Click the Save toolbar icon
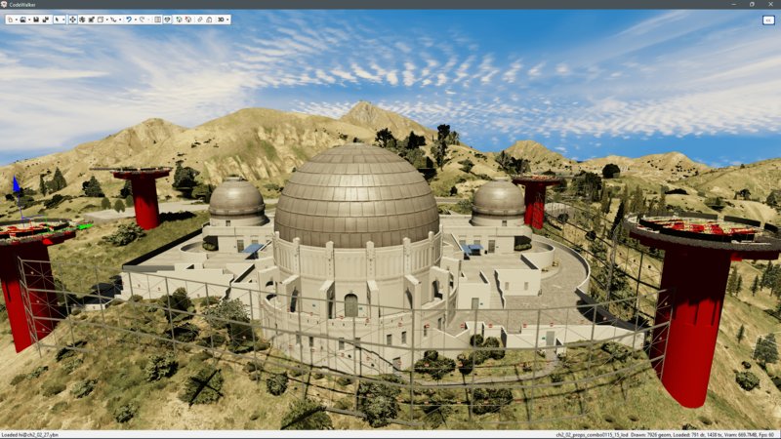The height and width of the screenshot is (439, 781). (36, 20)
